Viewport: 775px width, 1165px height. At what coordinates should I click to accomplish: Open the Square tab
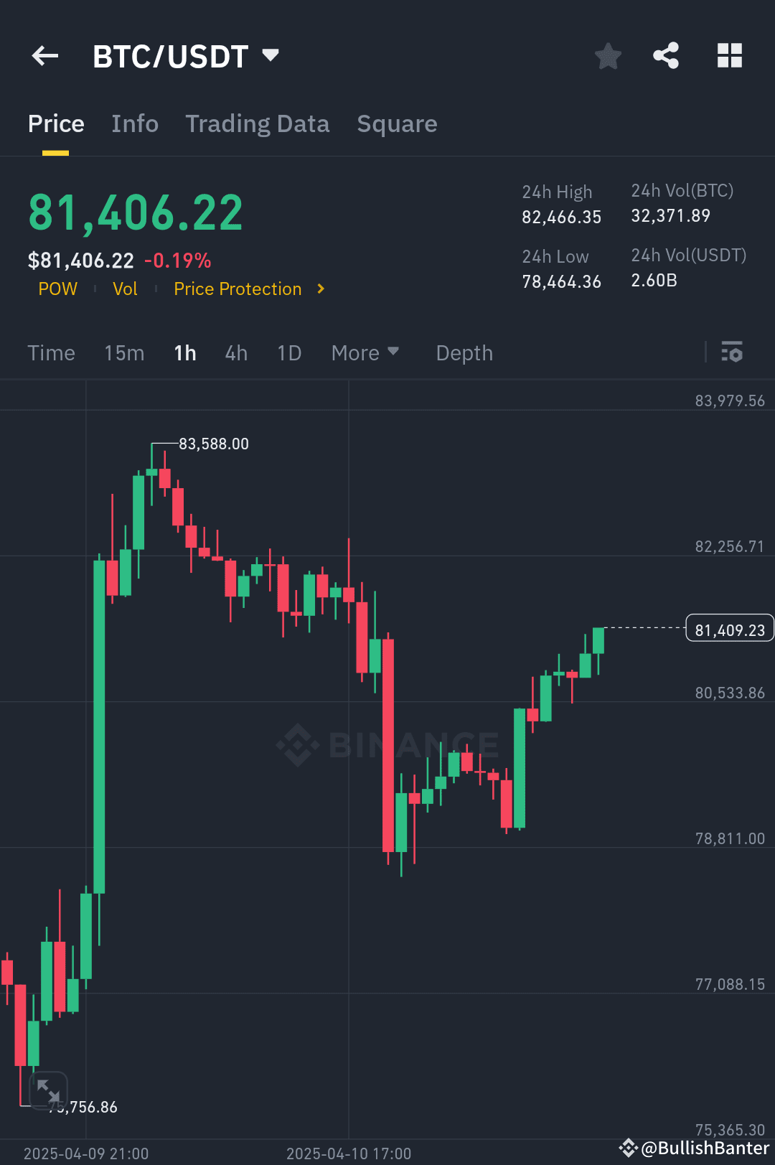pos(397,123)
